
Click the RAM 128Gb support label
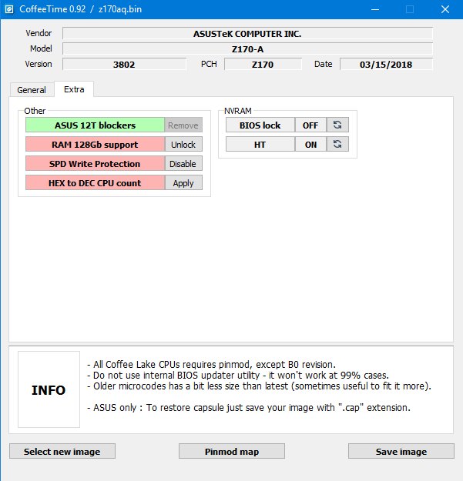tap(96, 145)
